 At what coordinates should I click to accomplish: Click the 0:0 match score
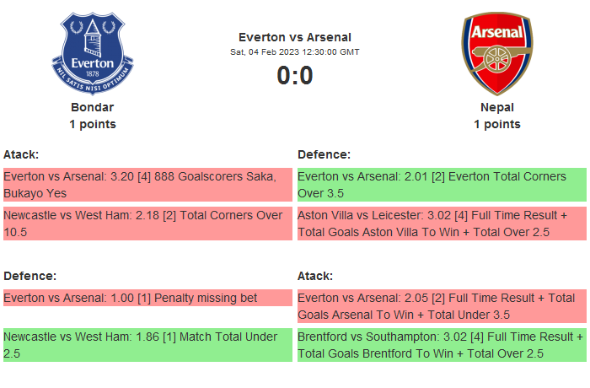295,76
